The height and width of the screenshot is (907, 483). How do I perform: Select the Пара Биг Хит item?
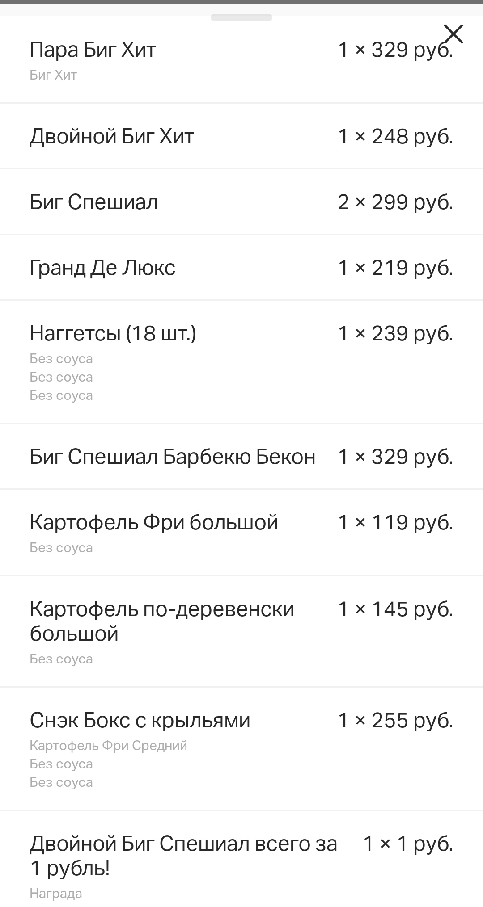(x=93, y=50)
